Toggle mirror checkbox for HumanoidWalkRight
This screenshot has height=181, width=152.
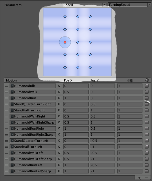pyautogui.click(x=147, y=116)
